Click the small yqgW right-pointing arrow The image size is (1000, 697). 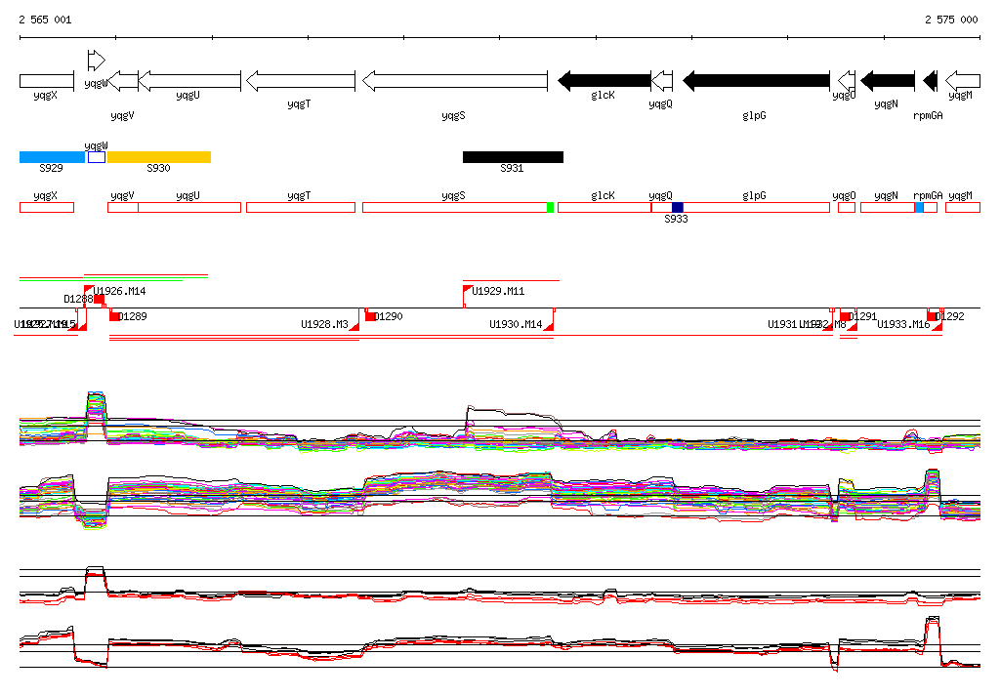tap(95, 61)
